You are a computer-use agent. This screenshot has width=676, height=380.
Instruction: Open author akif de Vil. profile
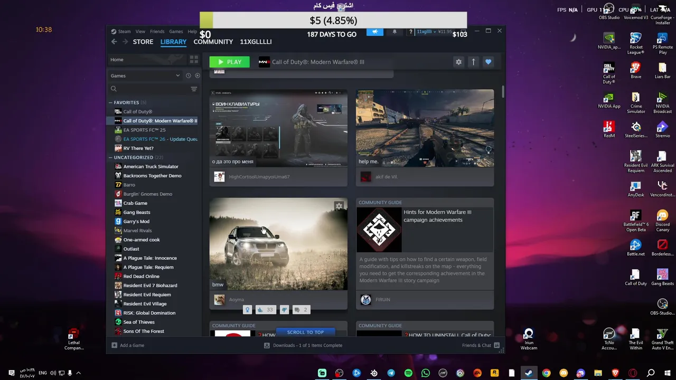(x=386, y=177)
